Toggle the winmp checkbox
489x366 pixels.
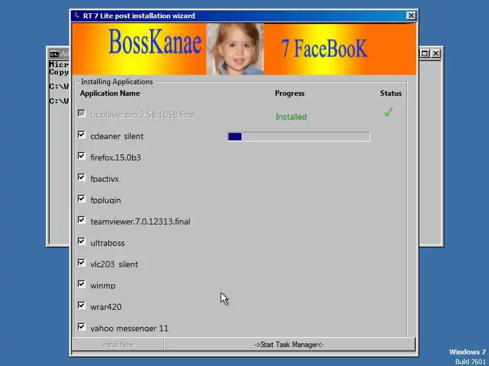coord(81,284)
